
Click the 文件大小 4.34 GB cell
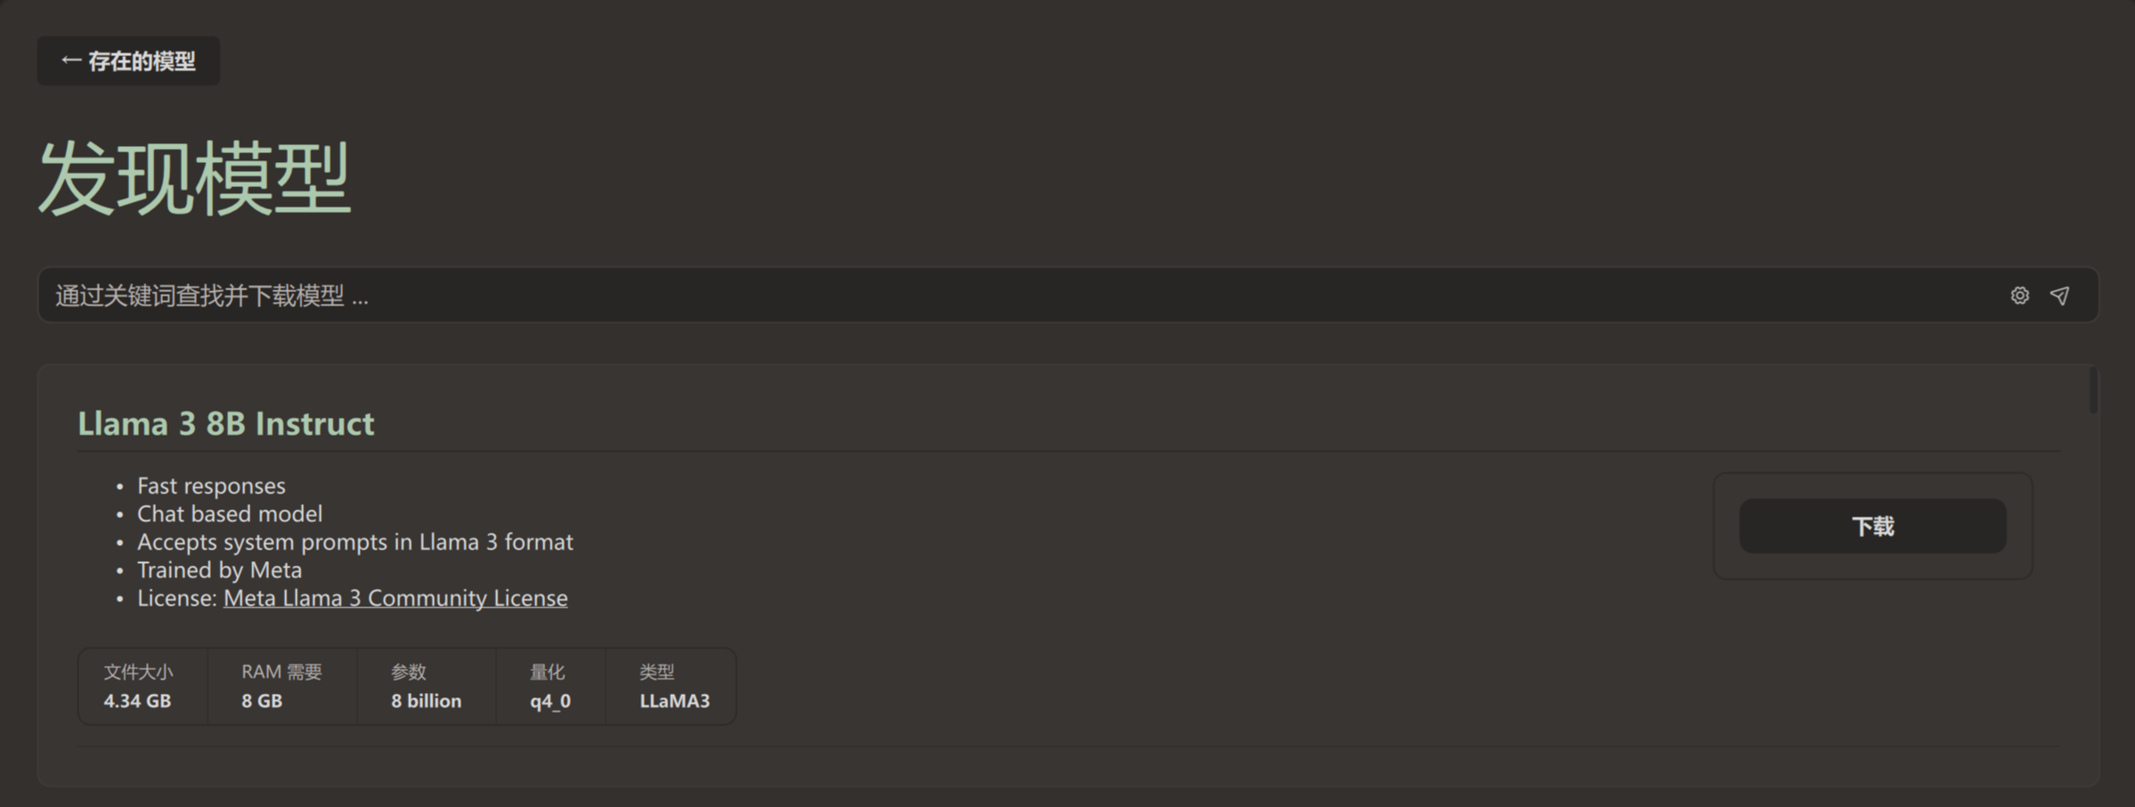138,686
